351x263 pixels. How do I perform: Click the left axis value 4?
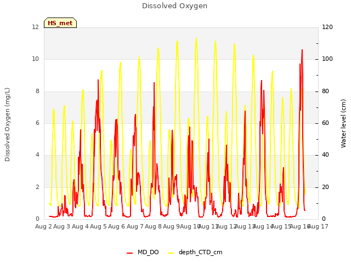click(x=37, y=155)
